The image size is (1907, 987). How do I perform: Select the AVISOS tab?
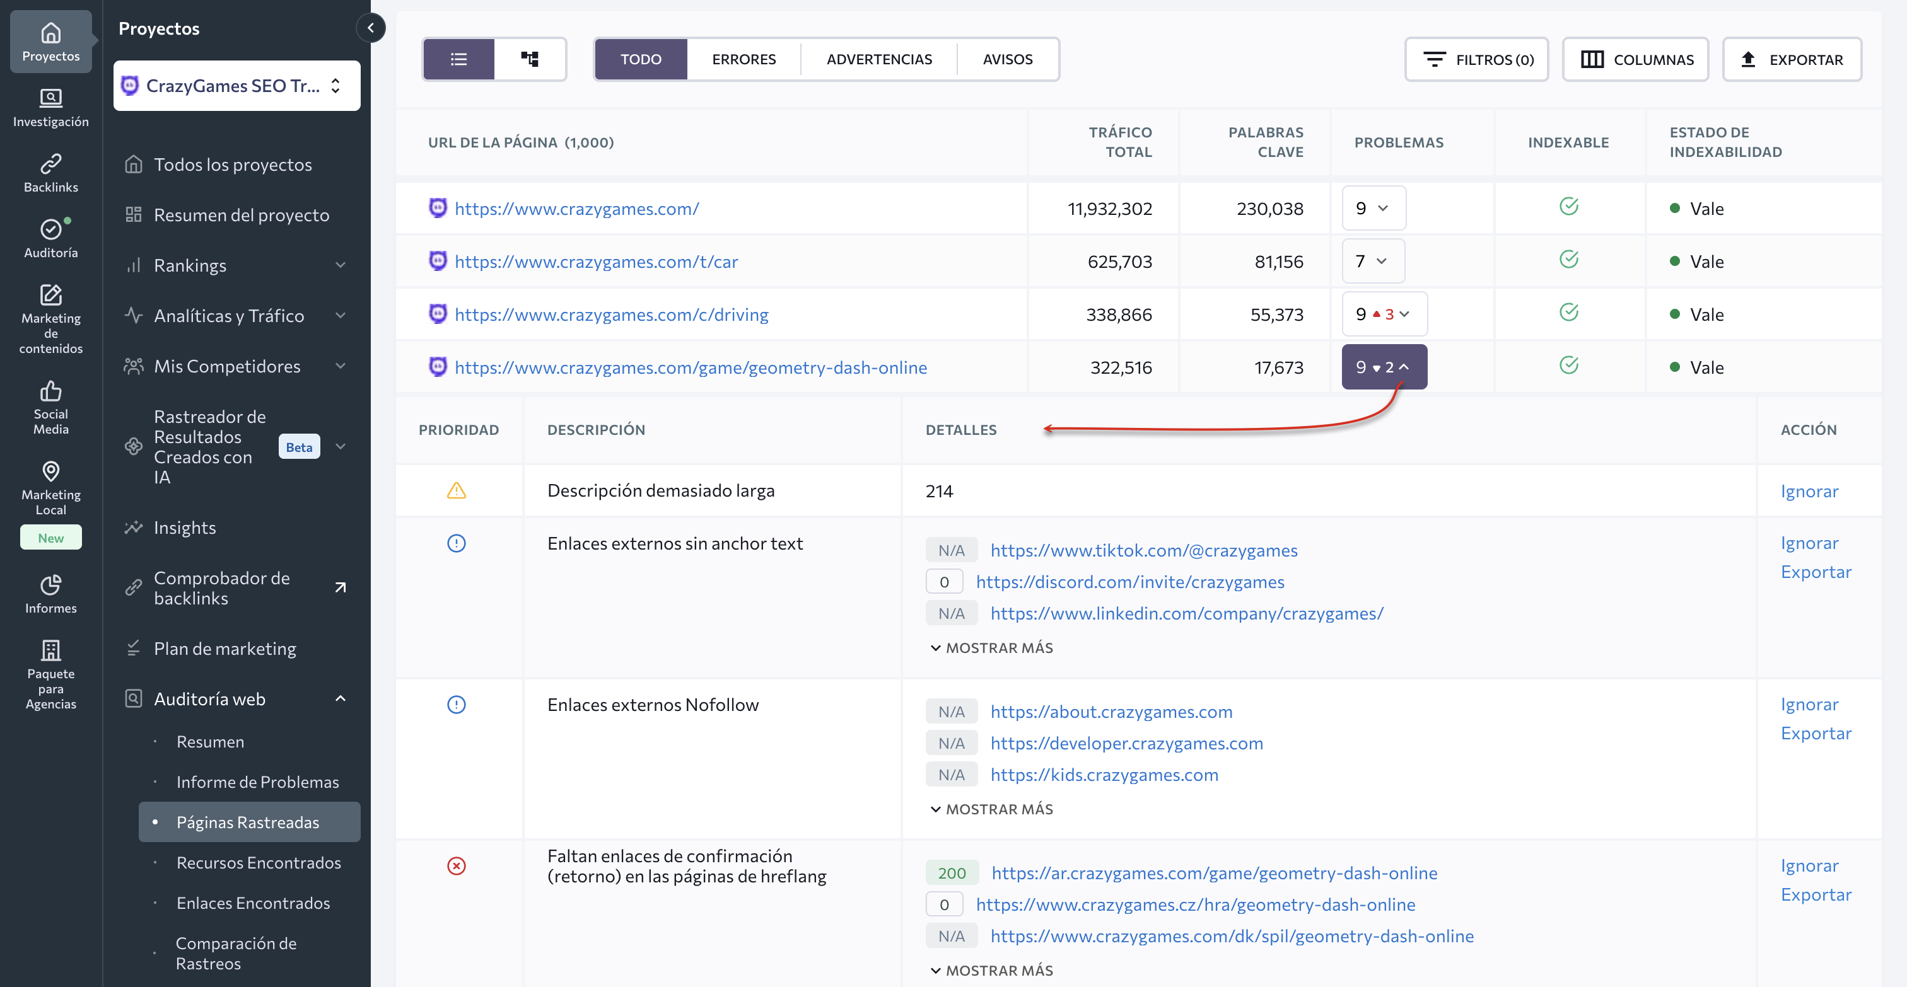[1008, 59]
